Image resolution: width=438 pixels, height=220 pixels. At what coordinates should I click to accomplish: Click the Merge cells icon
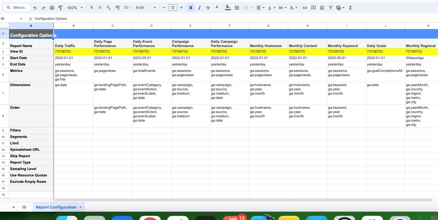pos(246,8)
